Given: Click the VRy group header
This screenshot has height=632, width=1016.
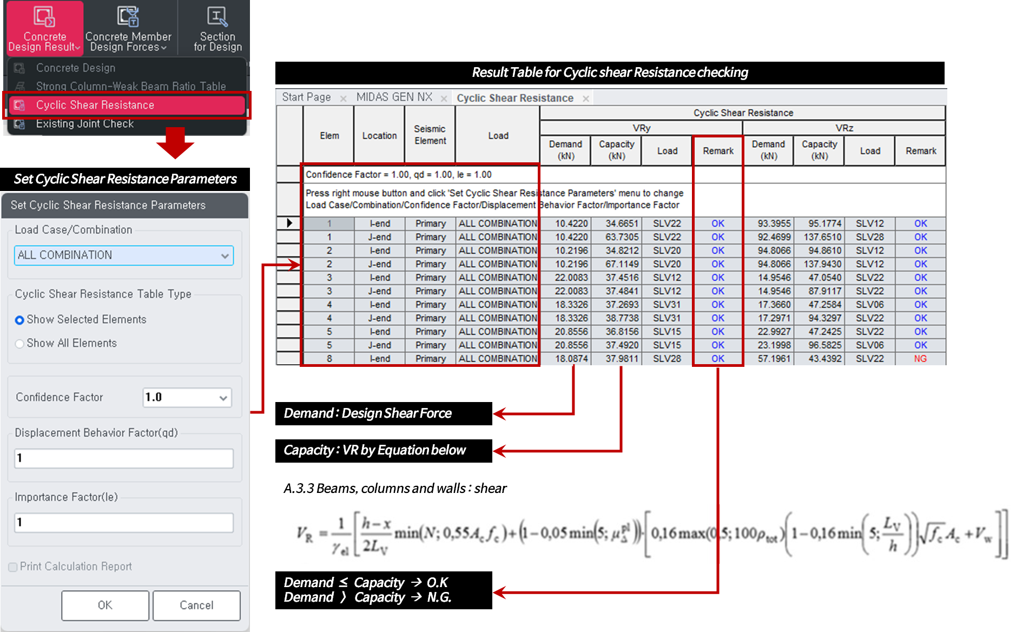Looking at the screenshot, I should [x=641, y=128].
